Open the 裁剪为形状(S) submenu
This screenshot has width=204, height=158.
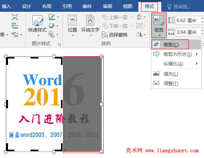pyautogui.click(x=176, y=54)
